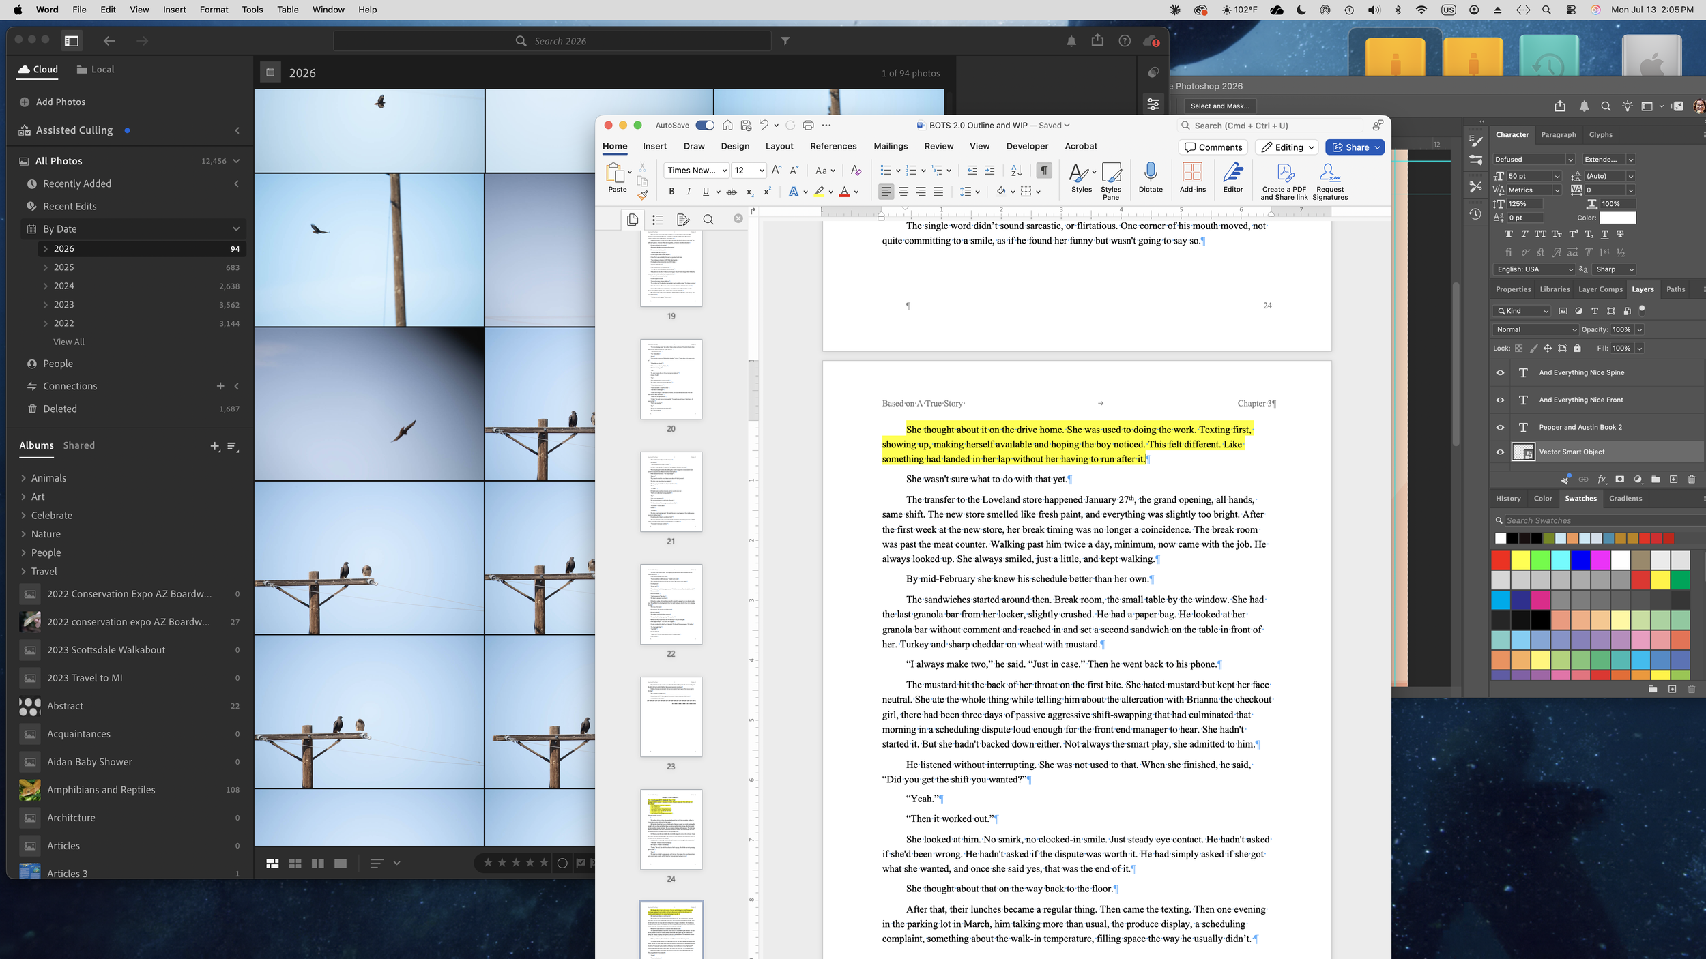Open the Format menu in menu bar
This screenshot has width=1706, height=959.
pos(214,10)
